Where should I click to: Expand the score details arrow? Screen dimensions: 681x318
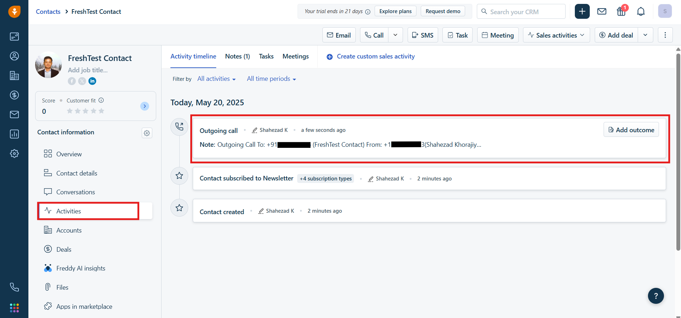[x=145, y=106]
